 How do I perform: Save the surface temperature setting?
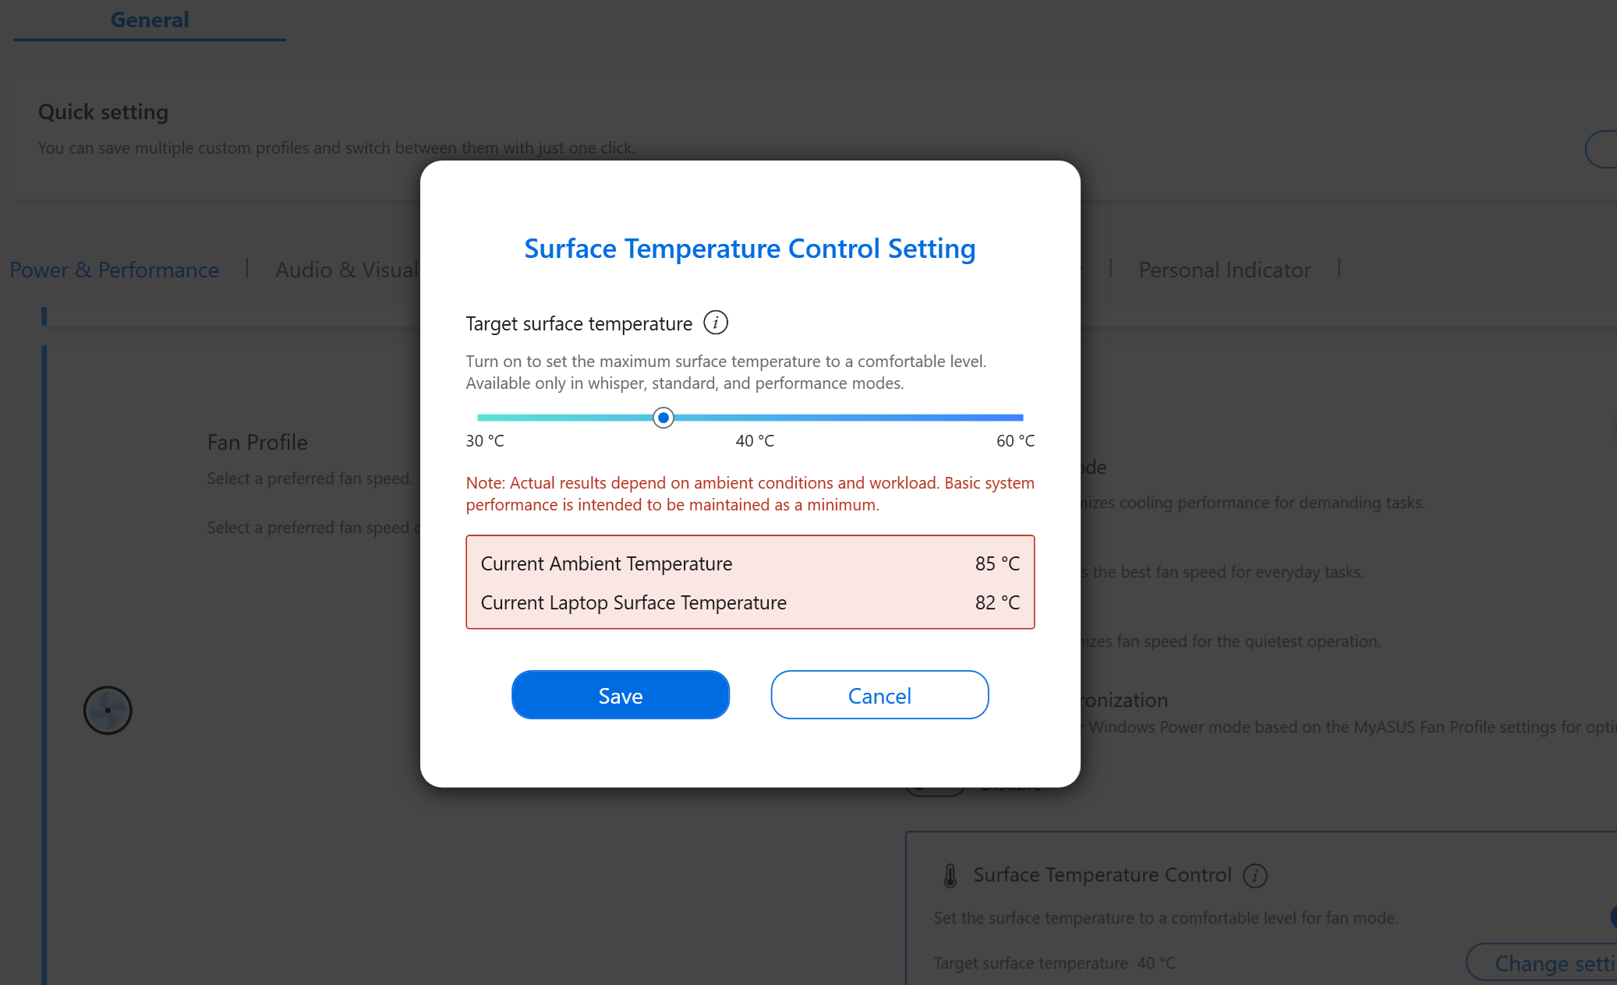(621, 695)
